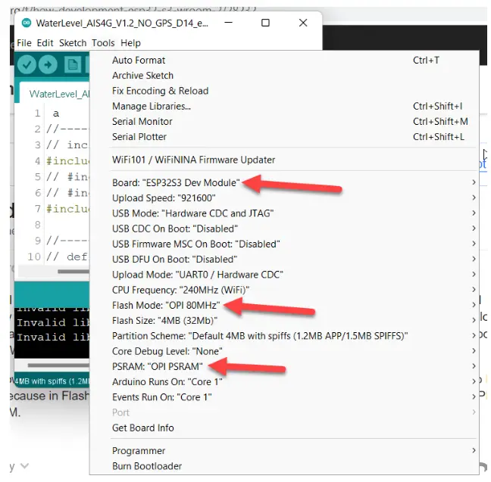The image size is (491, 482).
Task: Click the #include line 4 in editor
Action: (x=67, y=160)
